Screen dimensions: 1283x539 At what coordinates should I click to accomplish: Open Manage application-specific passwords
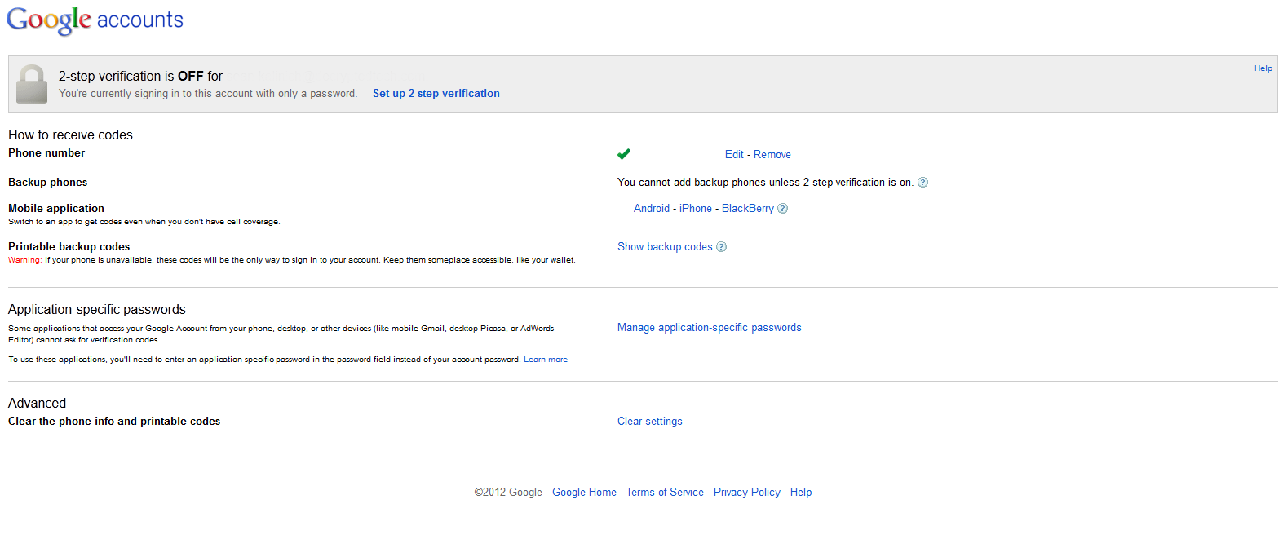click(x=710, y=328)
